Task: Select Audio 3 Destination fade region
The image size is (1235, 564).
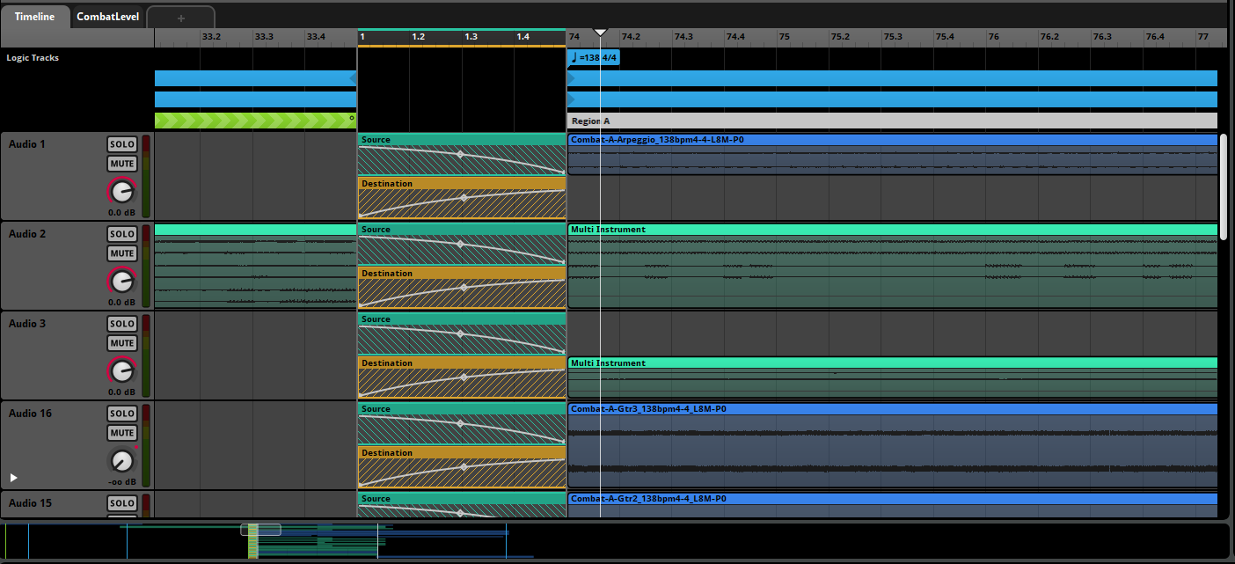Action: click(x=462, y=377)
